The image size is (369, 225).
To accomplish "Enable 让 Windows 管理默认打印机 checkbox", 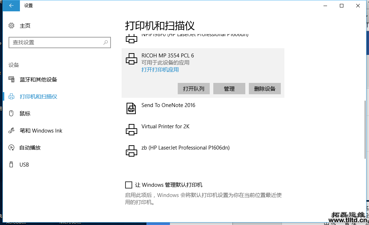I will (x=129, y=185).
